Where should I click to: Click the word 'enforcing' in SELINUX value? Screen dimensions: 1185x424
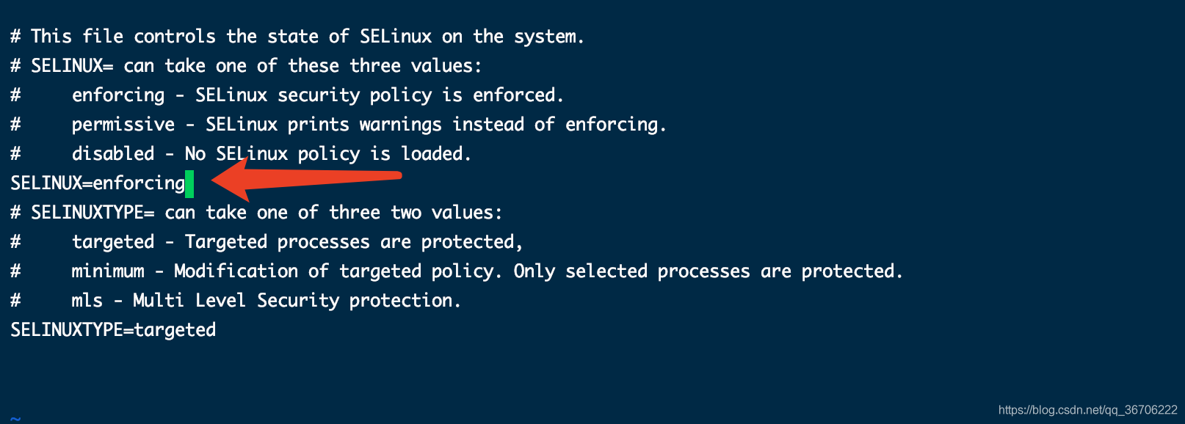coord(139,183)
